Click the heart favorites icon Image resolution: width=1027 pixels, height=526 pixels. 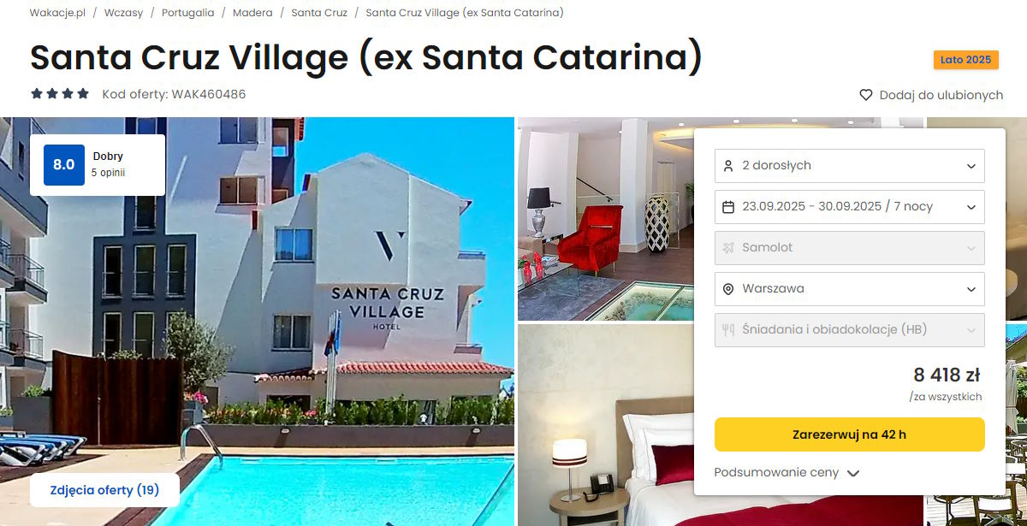pos(866,95)
